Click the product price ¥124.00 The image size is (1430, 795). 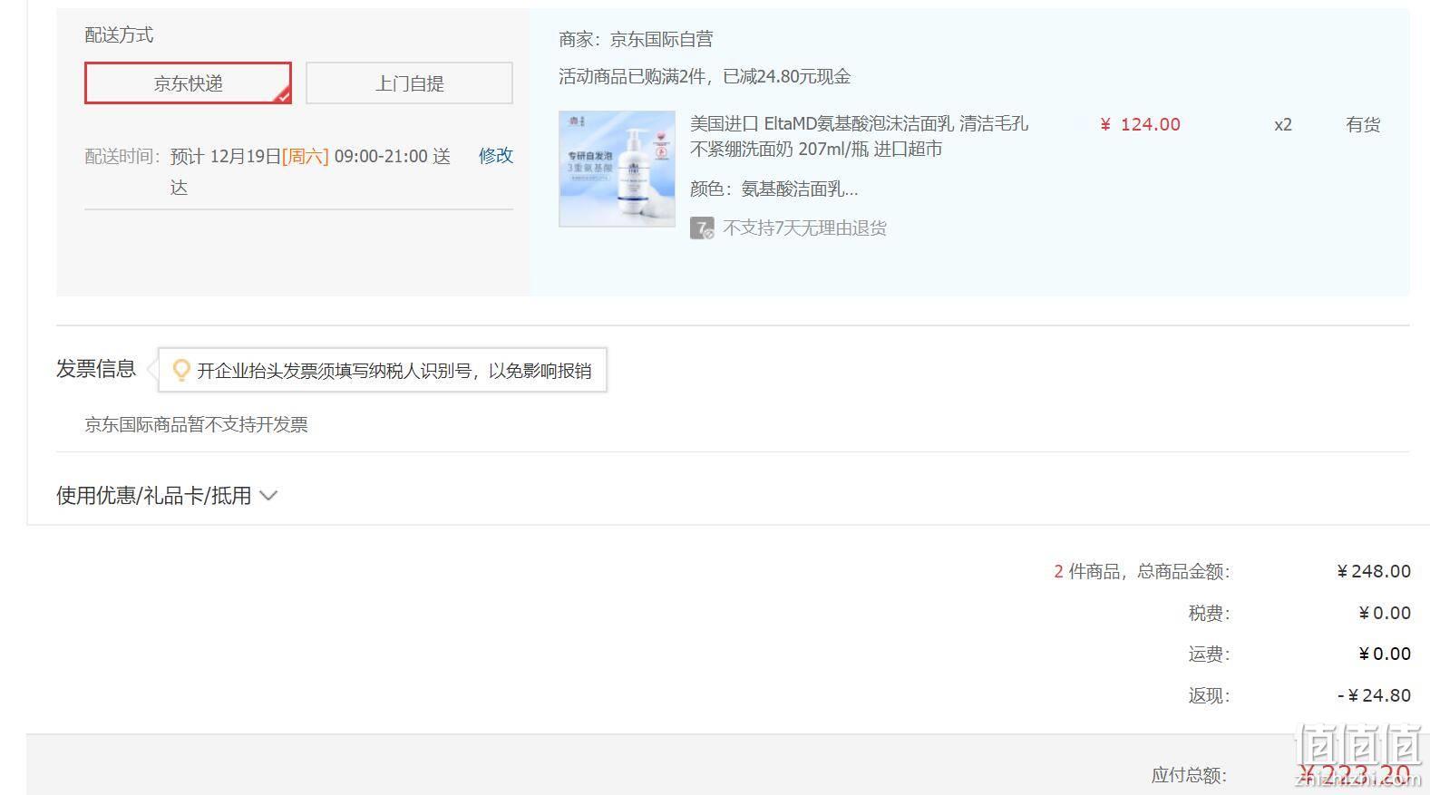[1140, 124]
